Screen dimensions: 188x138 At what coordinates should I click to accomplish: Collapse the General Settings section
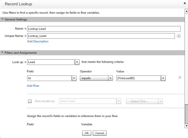point(3,19)
